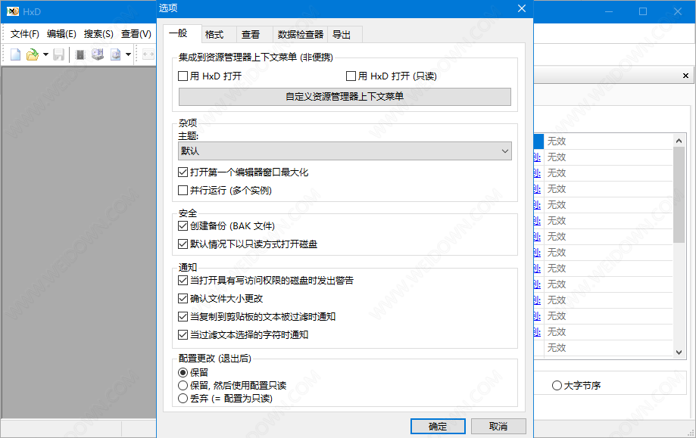This screenshot has height=438, width=696.
Task: Confirm with the 确定 button
Action: [x=438, y=426]
